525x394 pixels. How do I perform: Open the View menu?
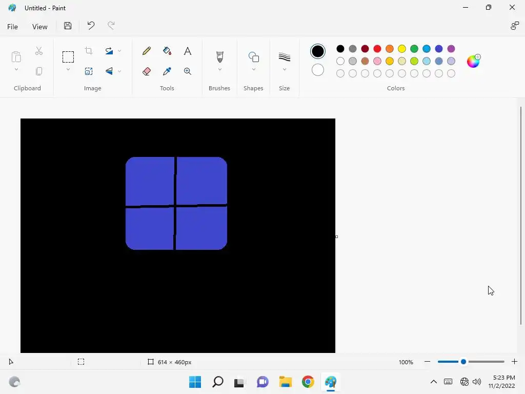39,27
